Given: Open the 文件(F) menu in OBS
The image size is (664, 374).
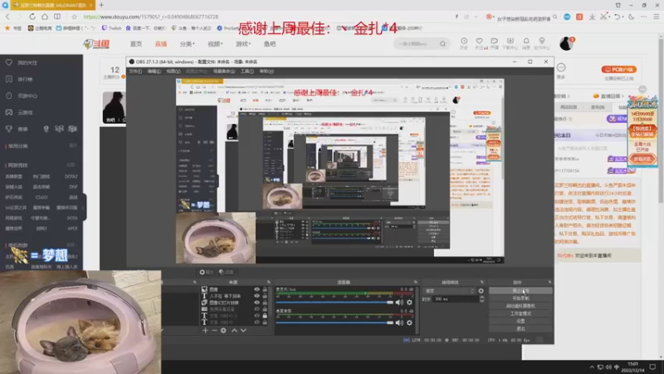Looking at the screenshot, I should point(135,71).
